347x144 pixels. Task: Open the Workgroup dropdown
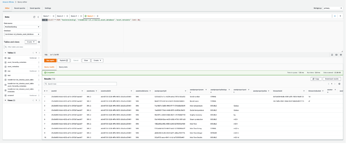point(332,8)
